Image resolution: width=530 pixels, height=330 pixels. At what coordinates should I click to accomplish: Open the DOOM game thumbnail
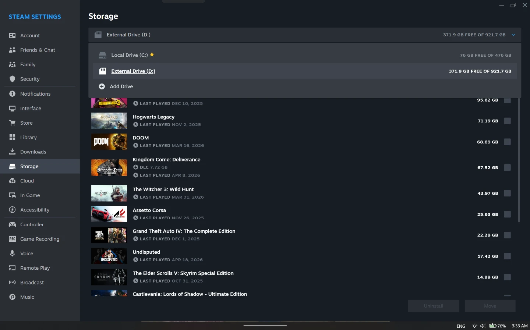[109, 142]
